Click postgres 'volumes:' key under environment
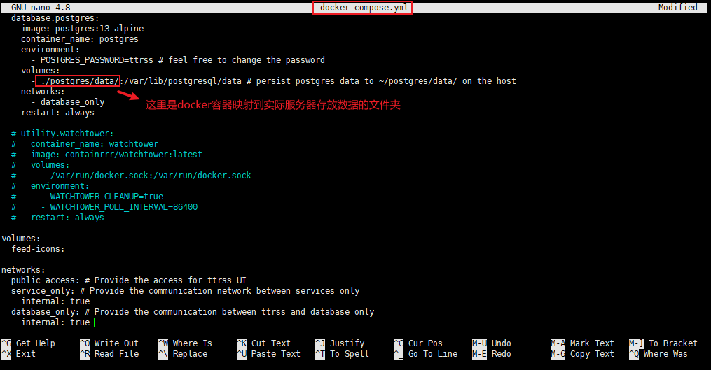The height and width of the screenshot is (370, 711). click(x=41, y=71)
